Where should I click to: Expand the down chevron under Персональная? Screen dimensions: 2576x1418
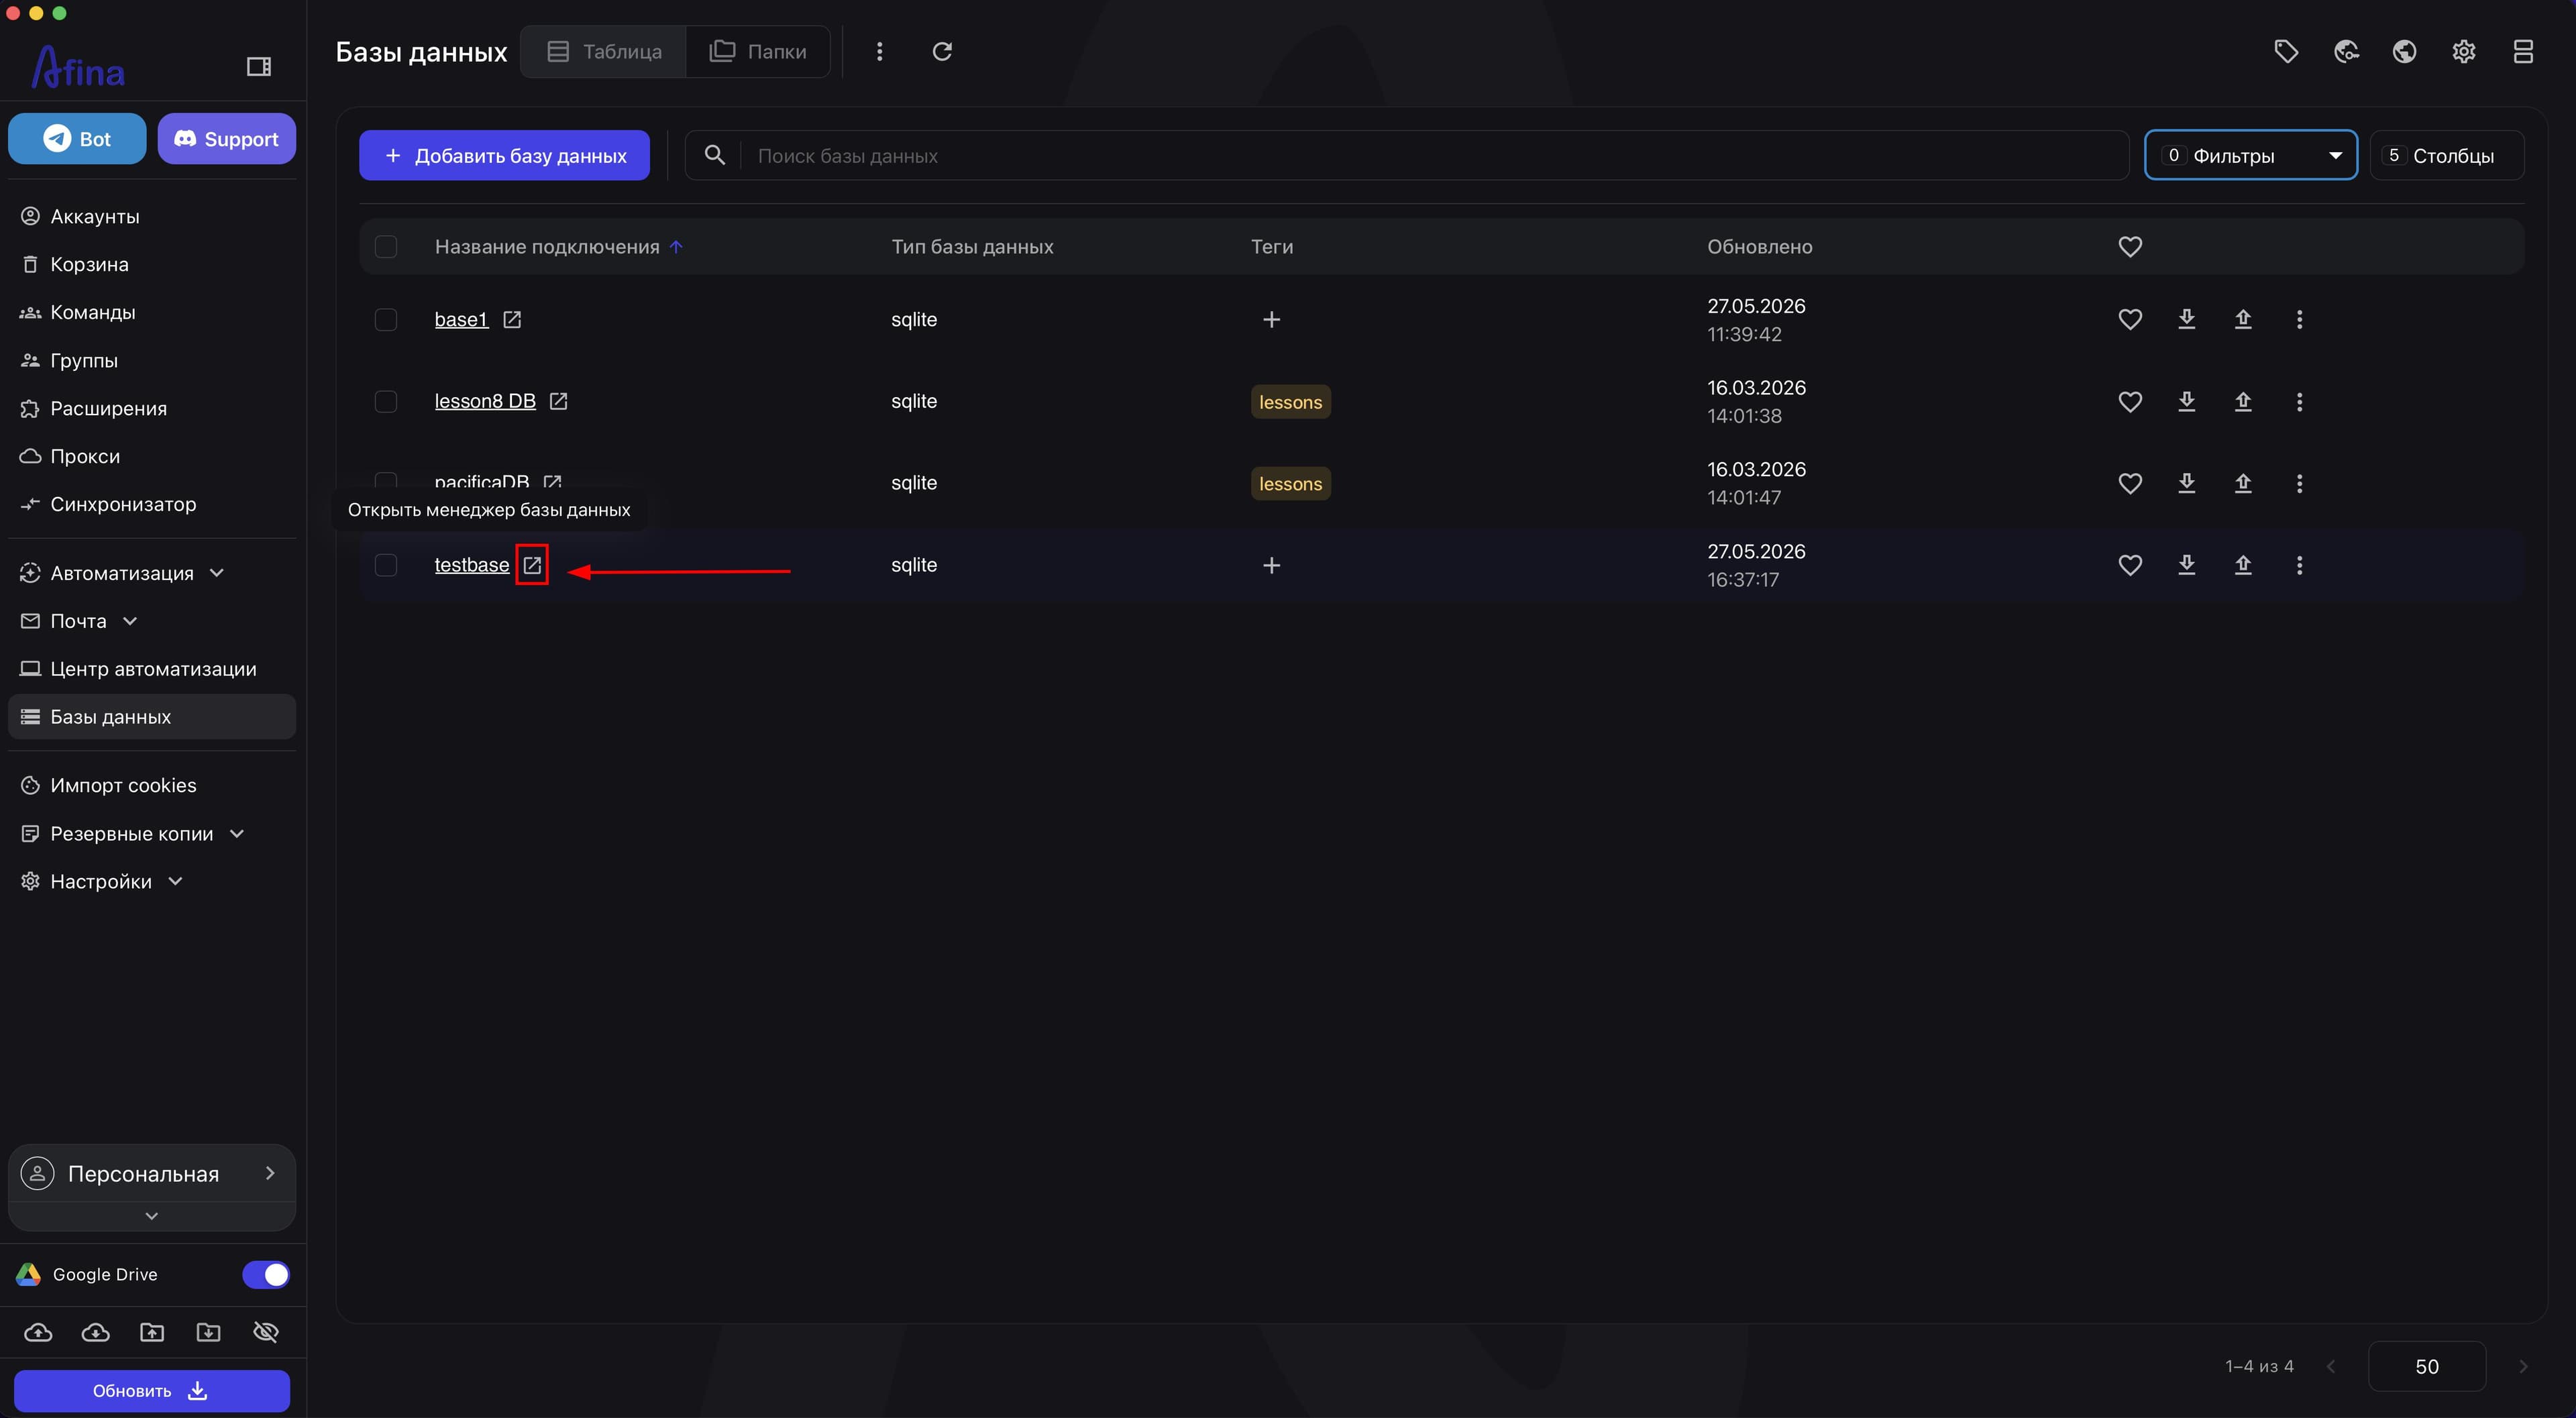[x=152, y=1216]
